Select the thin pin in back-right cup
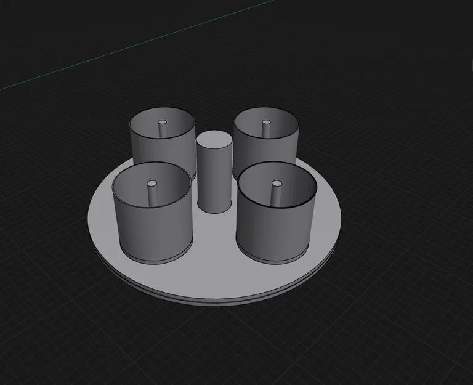Viewport: 473px width, 385px height. (x=266, y=128)
